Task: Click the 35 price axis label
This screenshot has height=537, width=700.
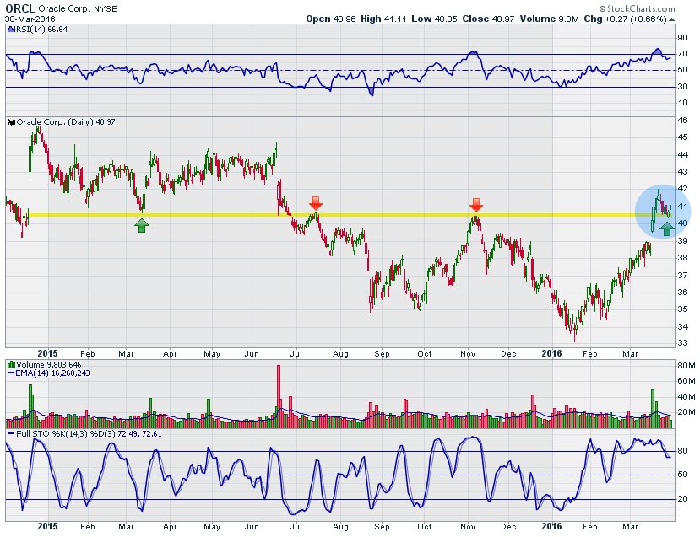Action: pyautogui.click(x=682, y=309)
